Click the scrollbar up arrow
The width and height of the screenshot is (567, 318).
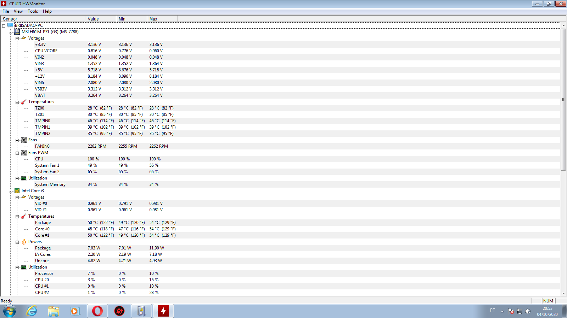click(x=563, y=25)
